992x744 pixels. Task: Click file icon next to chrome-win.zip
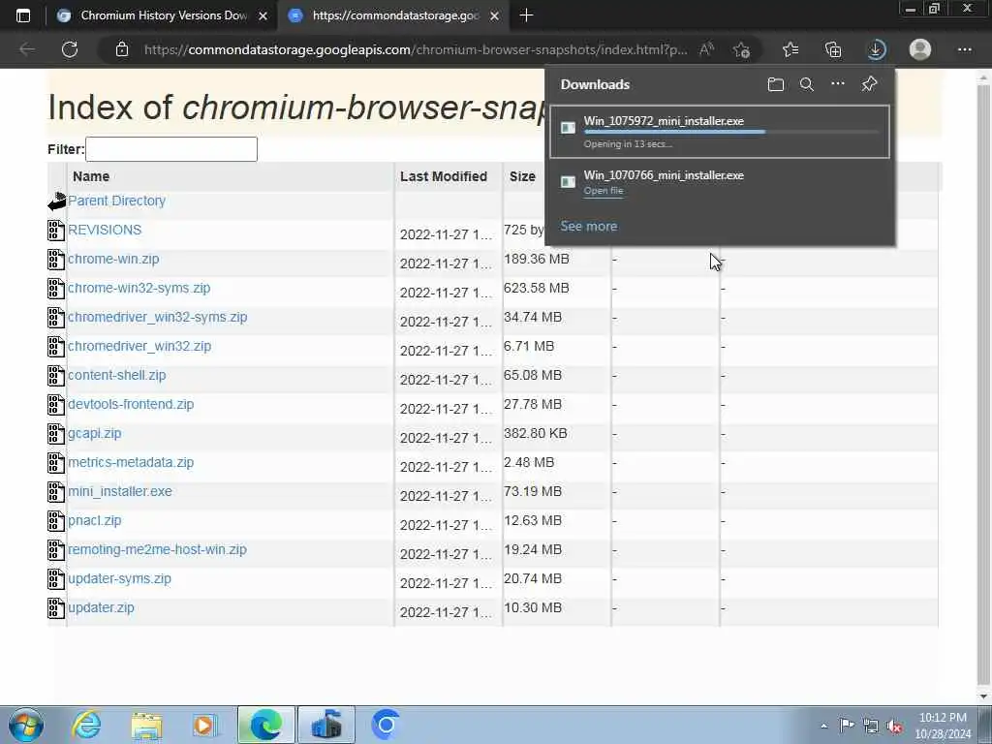[x=56, y=260]
